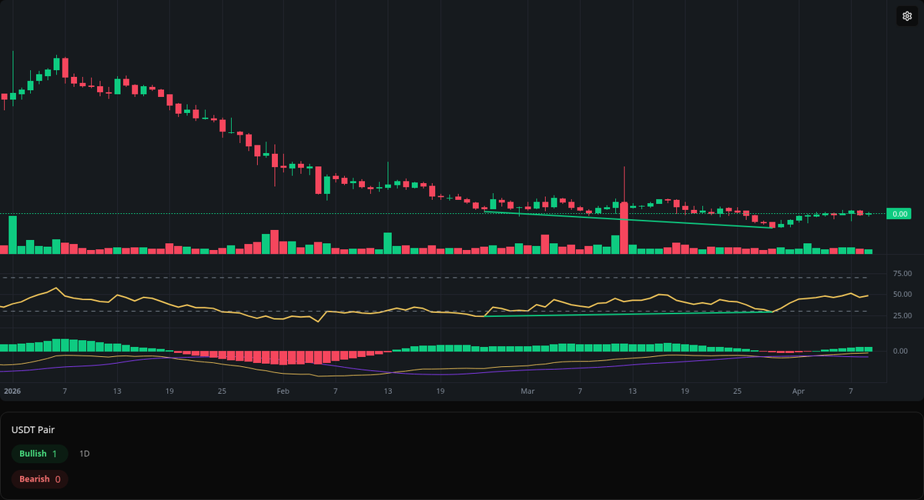Click the Mar label on time axis

pyautogui.click(x=527, y=392)
